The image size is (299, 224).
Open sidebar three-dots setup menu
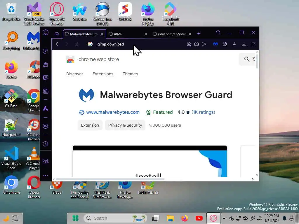tap(46, 176)
